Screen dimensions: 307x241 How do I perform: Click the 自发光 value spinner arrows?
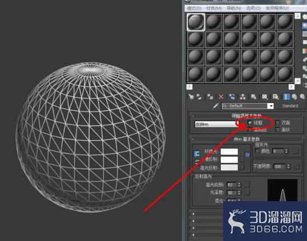point(286,151)
